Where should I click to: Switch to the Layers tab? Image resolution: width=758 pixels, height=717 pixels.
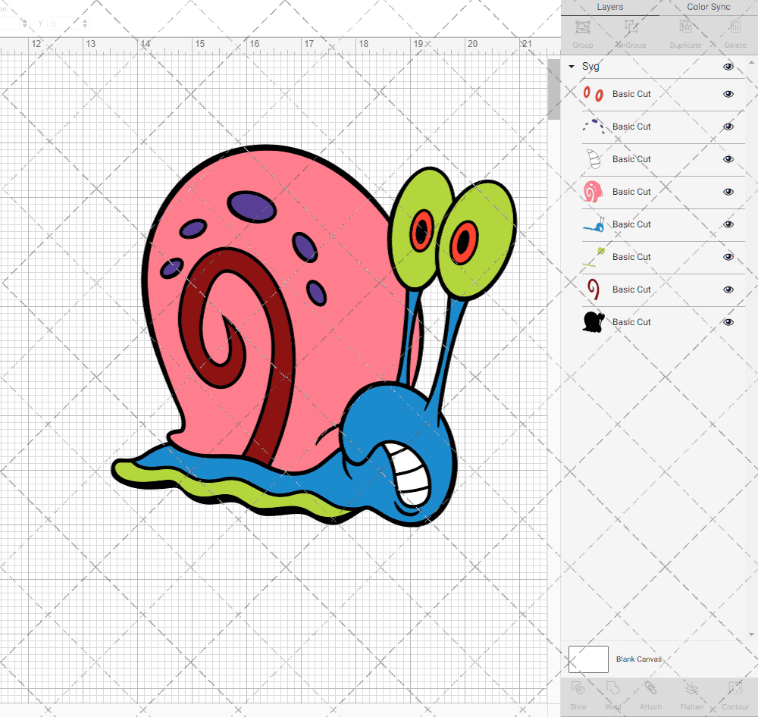point(609,7)
